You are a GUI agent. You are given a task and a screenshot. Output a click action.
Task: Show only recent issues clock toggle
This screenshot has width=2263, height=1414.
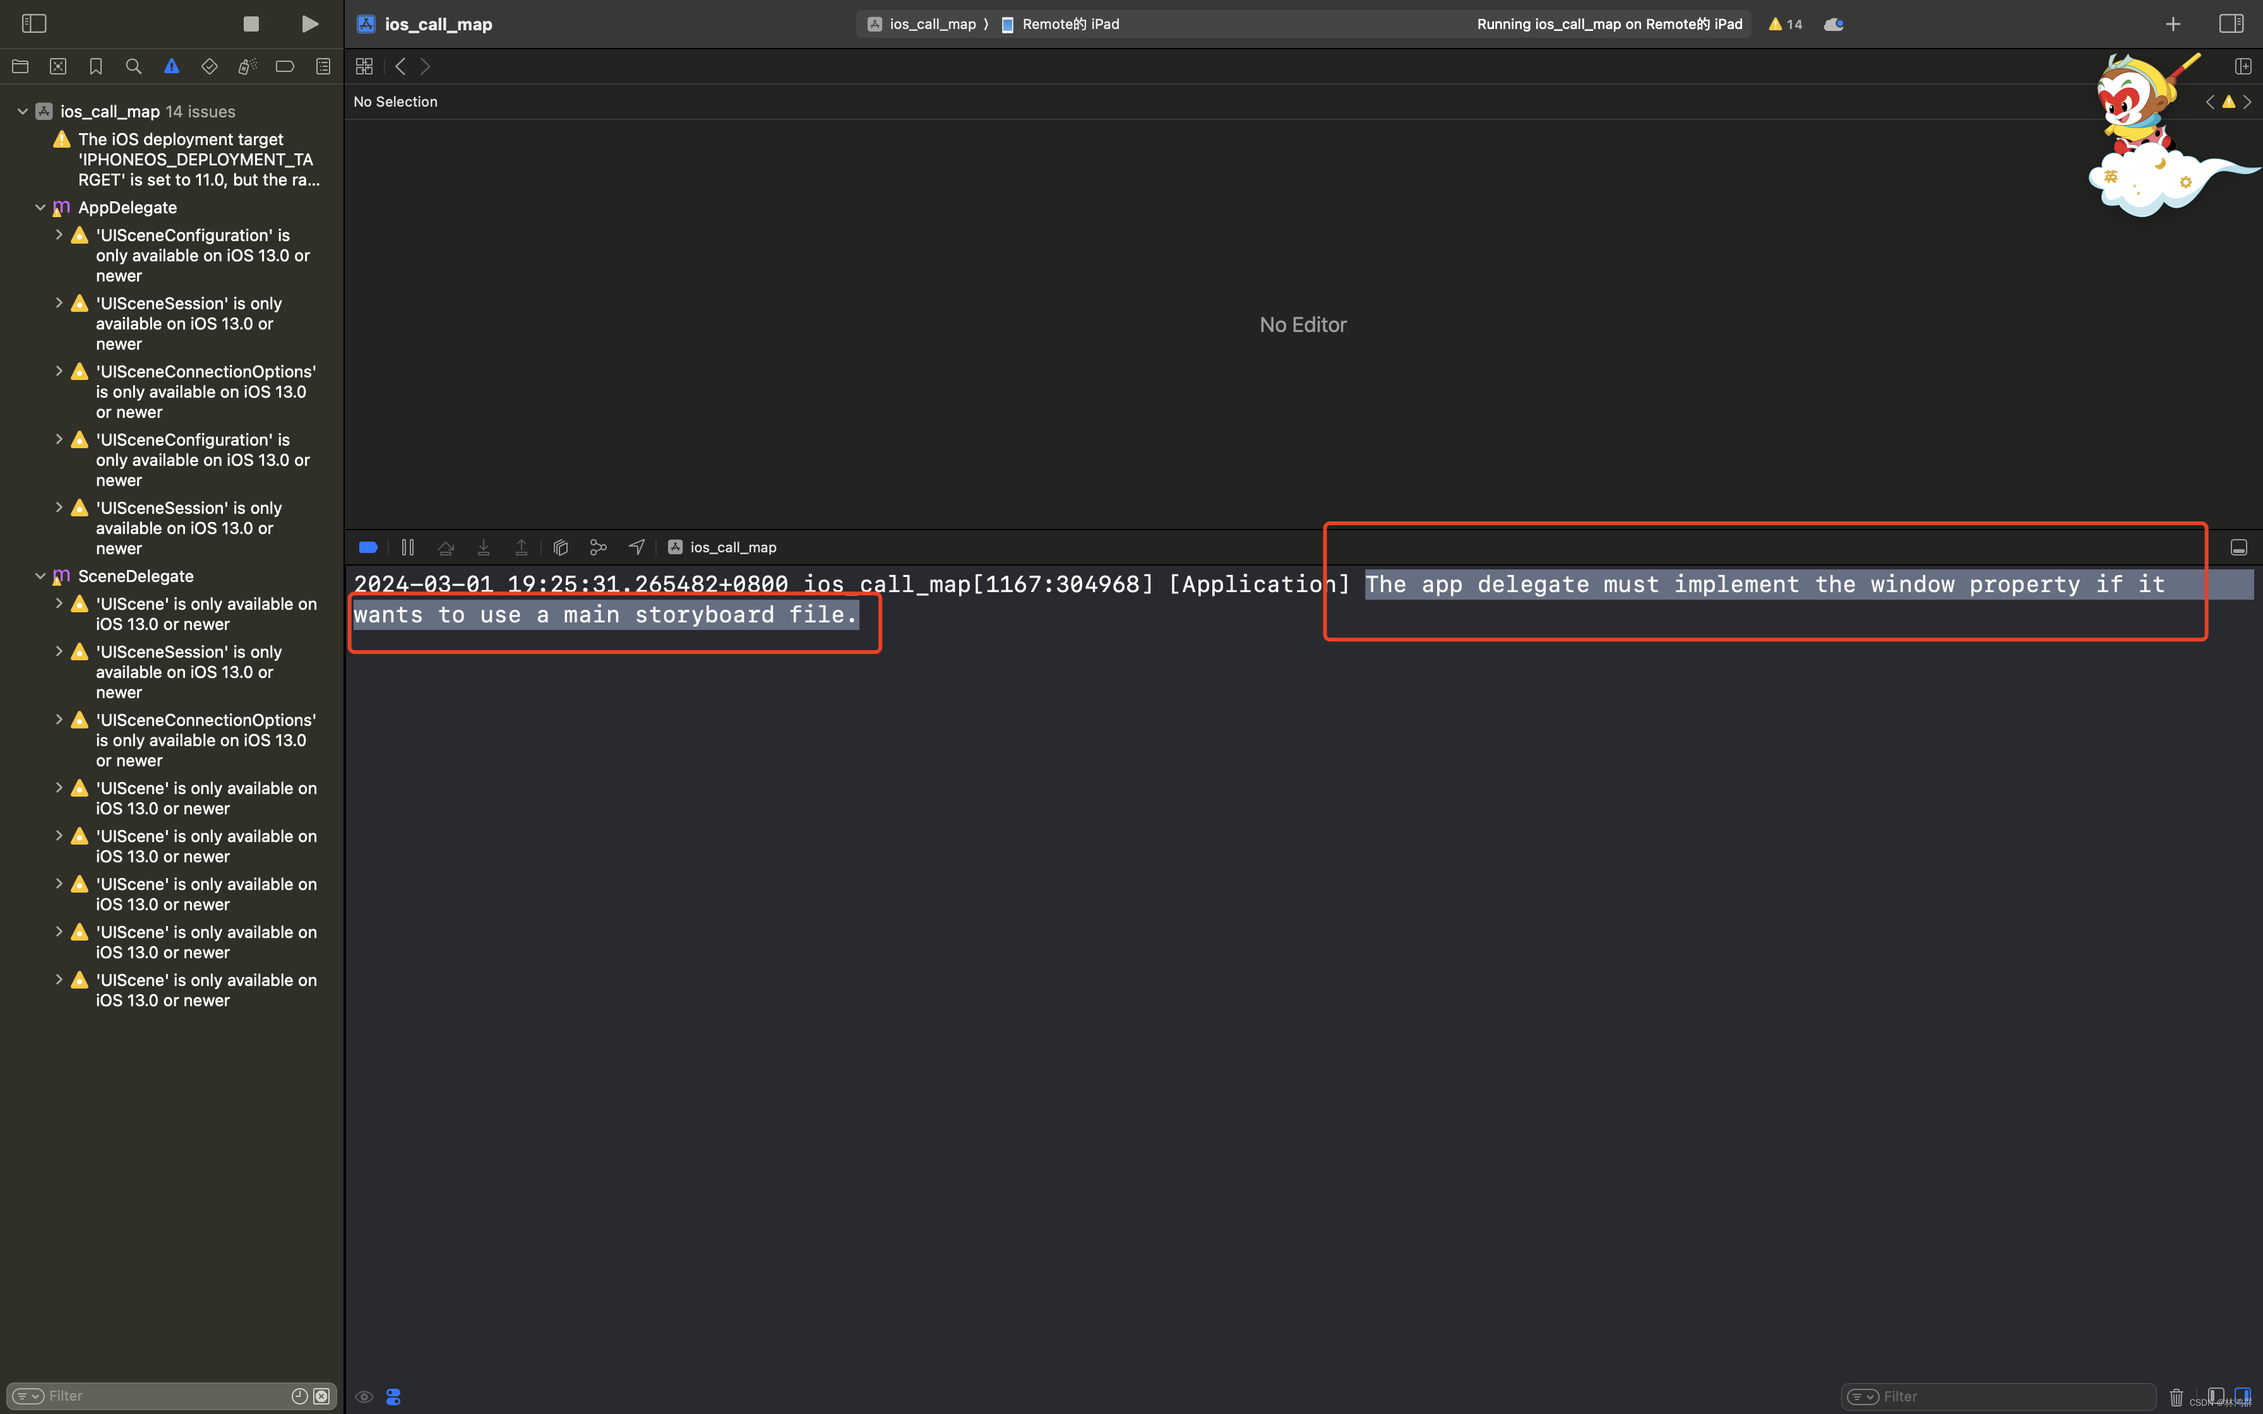pos(299,1396)
